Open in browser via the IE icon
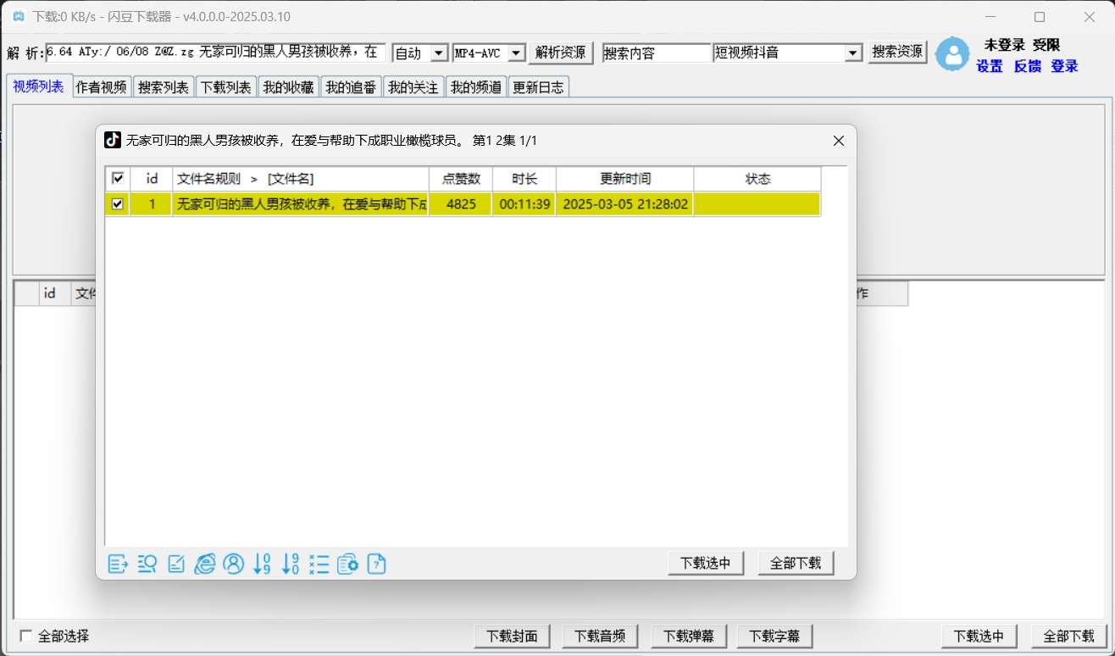1115x656 pixels. [205, 564]
